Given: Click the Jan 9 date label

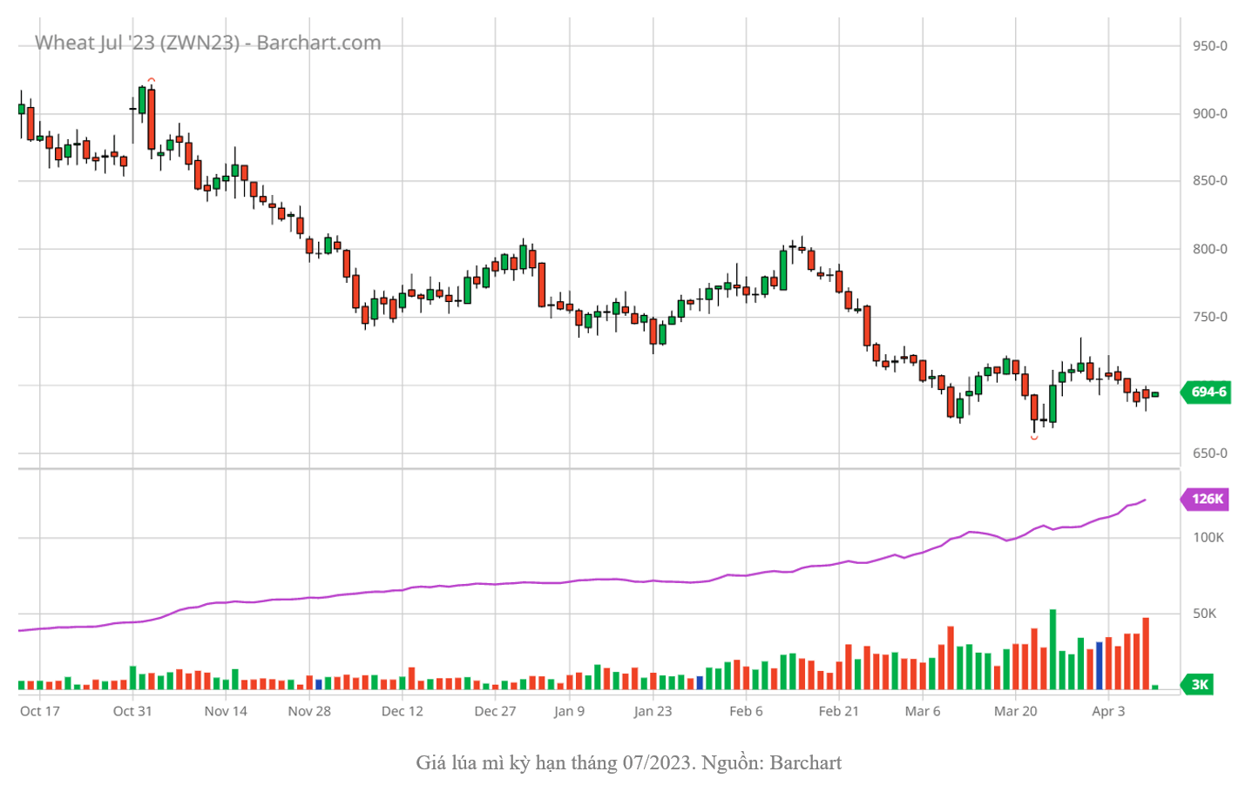Looking at the screenshot, I should click(569, 711).
